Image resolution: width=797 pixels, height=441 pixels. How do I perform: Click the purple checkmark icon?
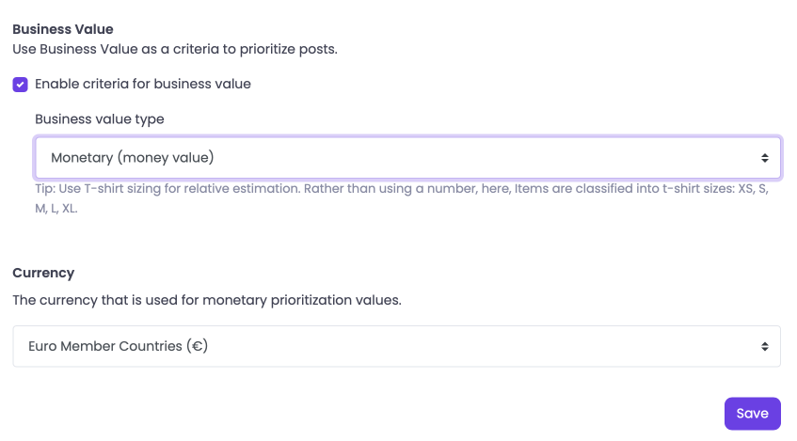tap(20, 85)
